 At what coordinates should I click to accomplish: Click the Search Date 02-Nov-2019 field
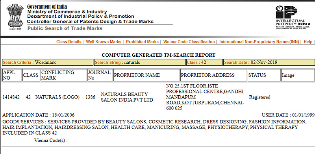tap(269, 62)
